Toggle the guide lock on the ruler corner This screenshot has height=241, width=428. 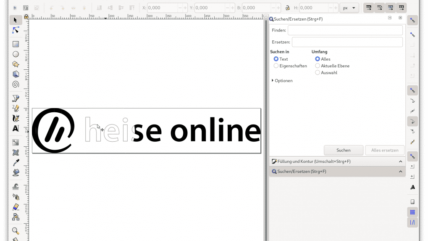(26, 17)
